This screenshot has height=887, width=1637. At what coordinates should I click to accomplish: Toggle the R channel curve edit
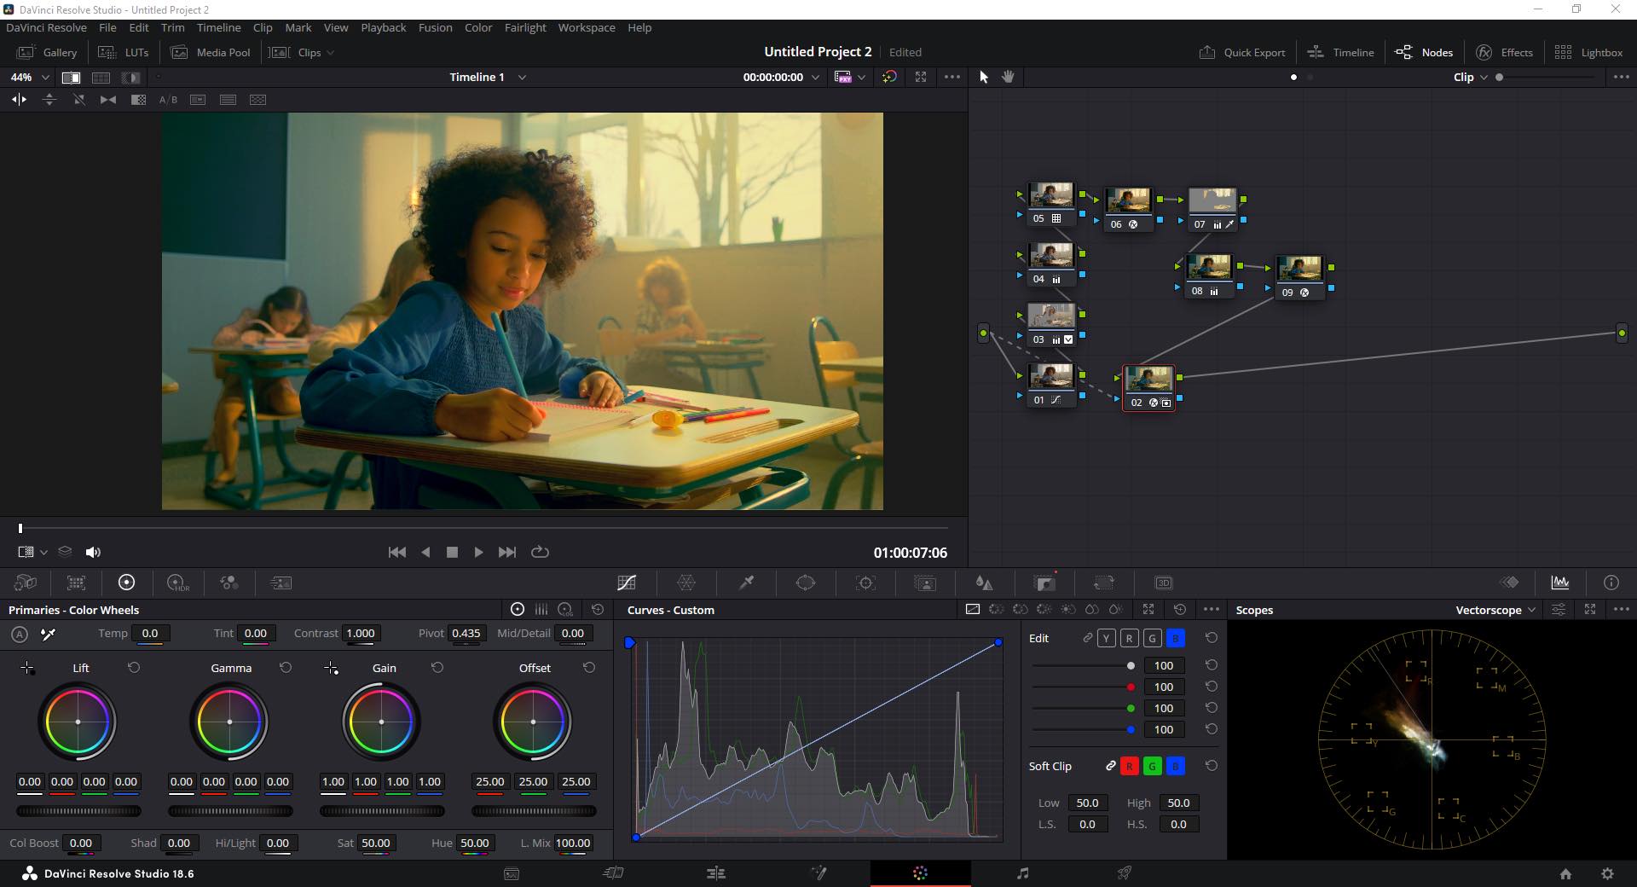1129,638
